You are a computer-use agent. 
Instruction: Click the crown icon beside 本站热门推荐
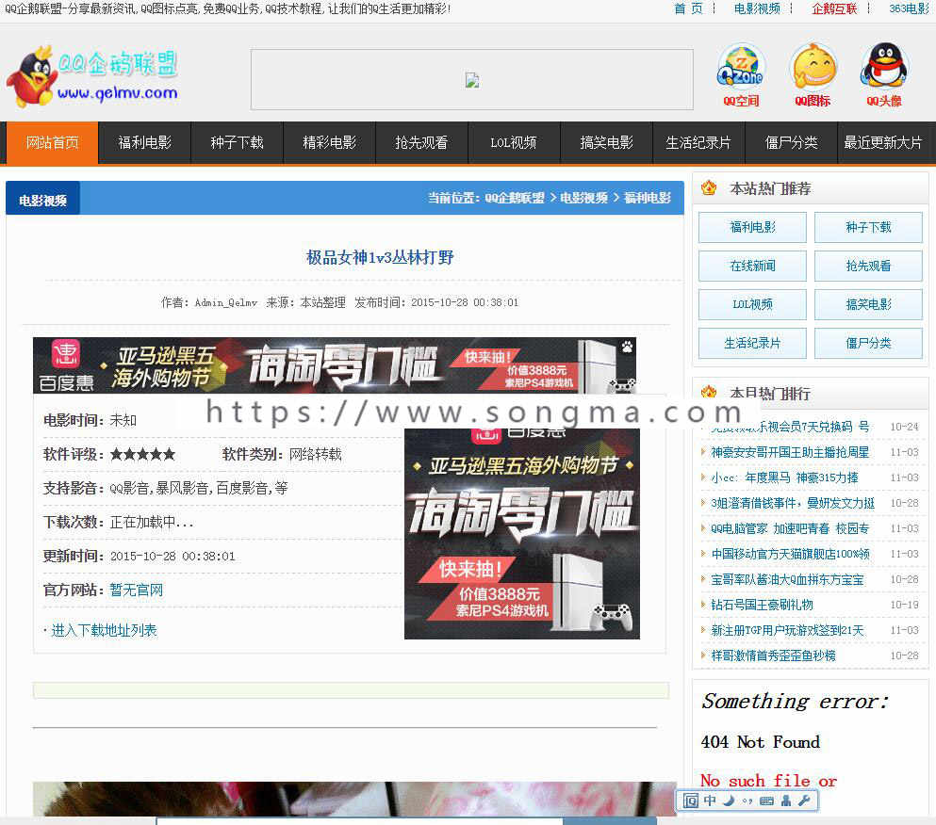(709, 188)
